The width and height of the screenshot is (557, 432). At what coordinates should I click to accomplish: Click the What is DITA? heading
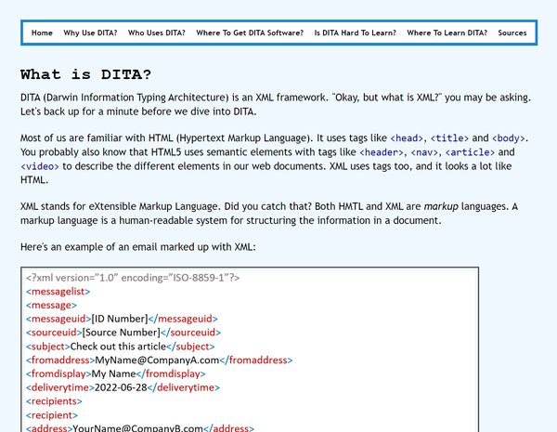[x=86, y=74]
